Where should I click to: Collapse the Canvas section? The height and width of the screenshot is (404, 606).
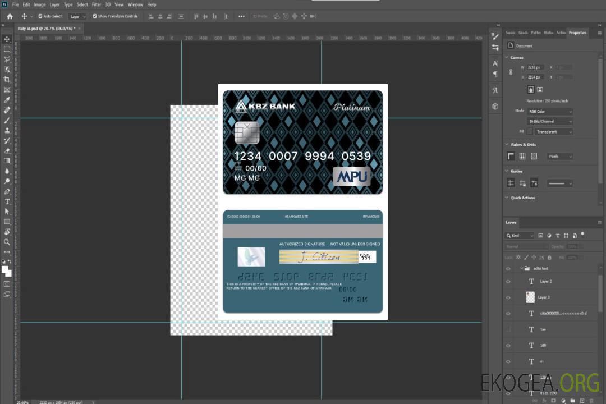point(507,57)
